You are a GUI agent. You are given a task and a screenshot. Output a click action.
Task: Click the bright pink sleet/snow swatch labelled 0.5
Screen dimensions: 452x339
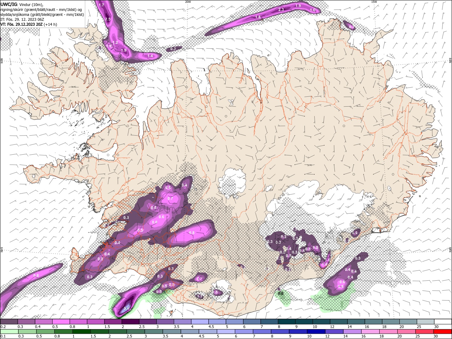pos(61,321)
